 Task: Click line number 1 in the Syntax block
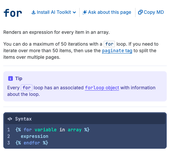click(x=9, y=130)
